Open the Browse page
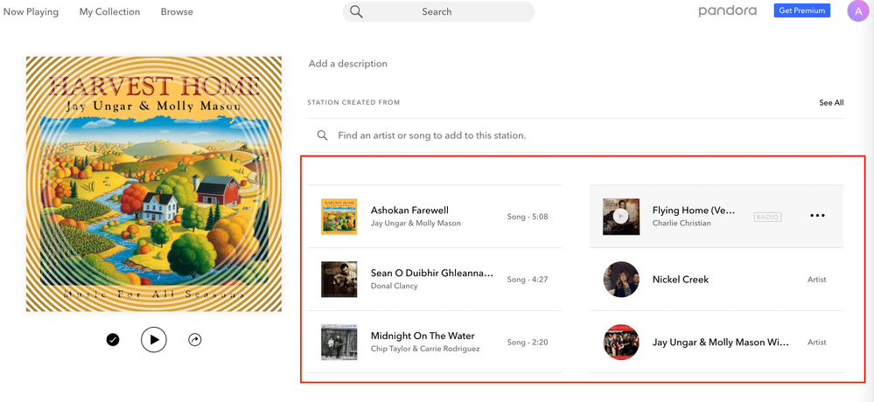The height and width of the screenshot is (402, 874). 177,12
